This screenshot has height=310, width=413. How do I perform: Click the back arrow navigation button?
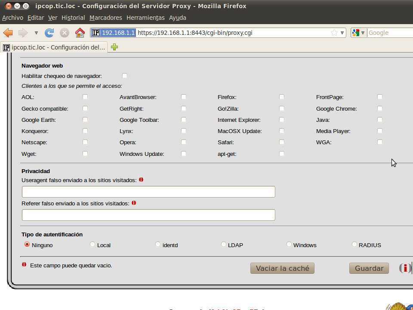point(8,33)
